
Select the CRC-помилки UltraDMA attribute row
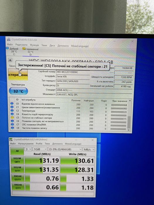68,125
